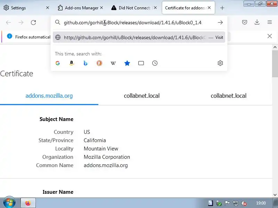278x208 pixels.
Task: Close the Certificate for addons tab
Action: (209, 8)
